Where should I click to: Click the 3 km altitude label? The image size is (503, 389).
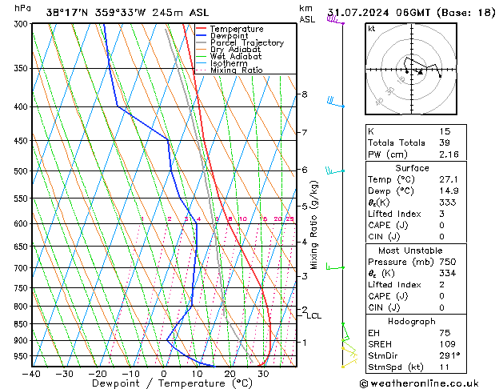point(304,276)
